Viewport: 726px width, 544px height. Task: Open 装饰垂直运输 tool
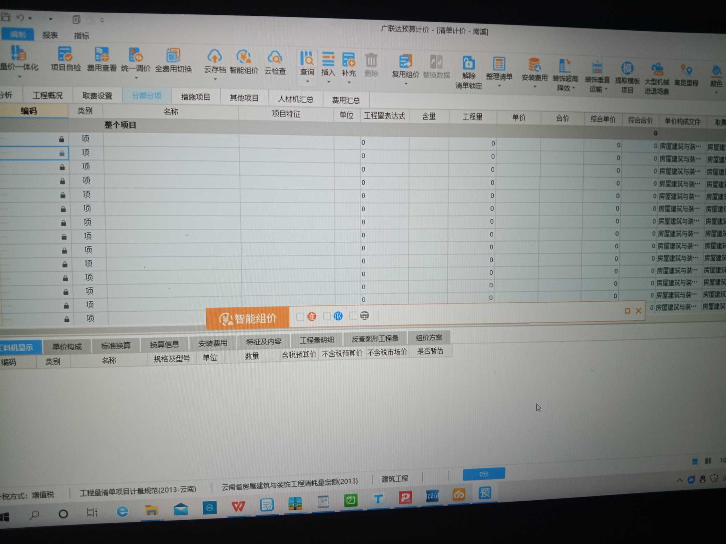tap(597, 77)
